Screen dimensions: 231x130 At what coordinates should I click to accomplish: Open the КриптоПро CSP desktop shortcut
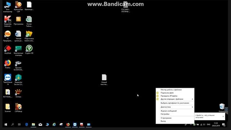(18, 7)
